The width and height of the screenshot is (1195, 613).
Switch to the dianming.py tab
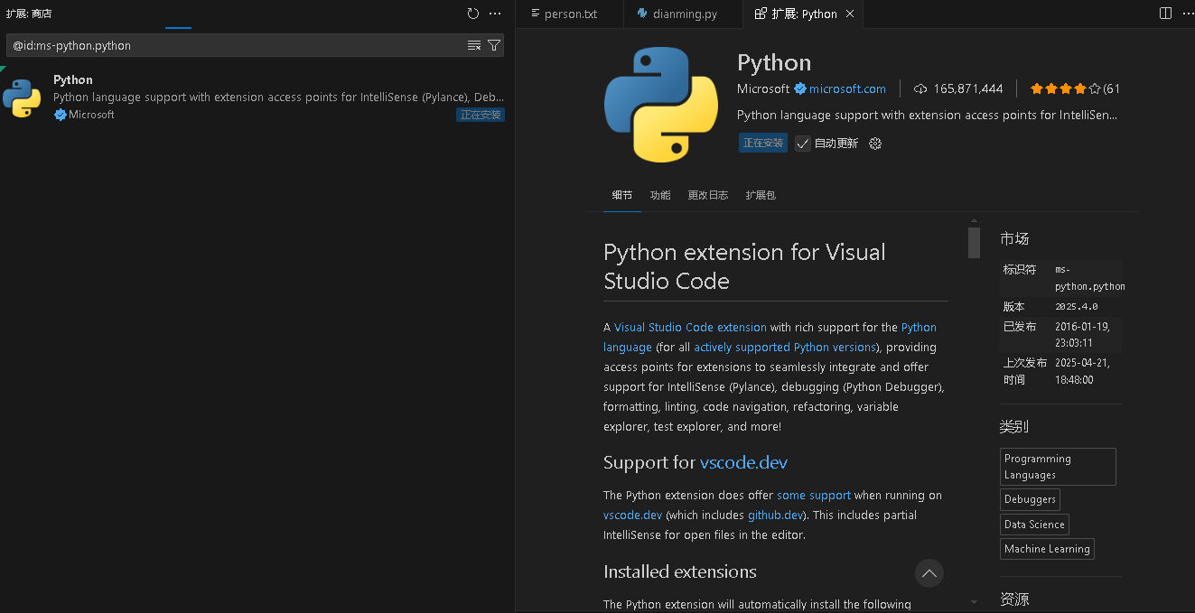(x=684, y=14)
